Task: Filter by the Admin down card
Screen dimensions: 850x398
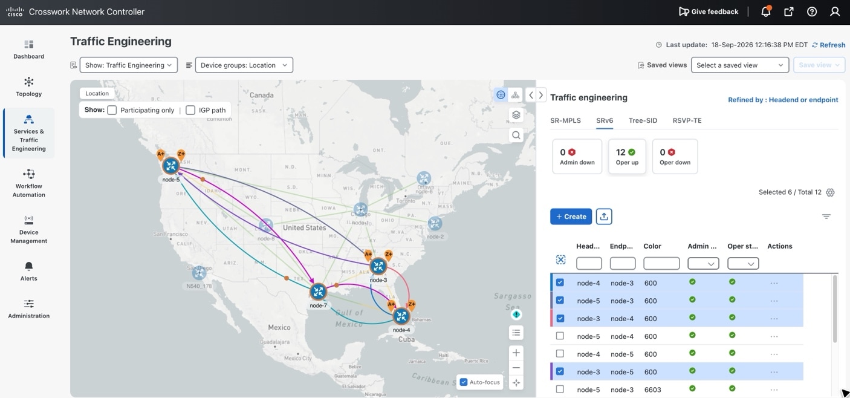Action: point(577,156)
